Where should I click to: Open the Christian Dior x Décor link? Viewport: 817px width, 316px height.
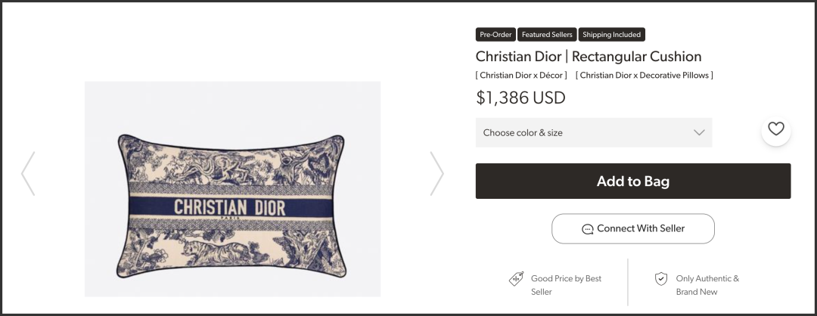[x=521, y=75]
